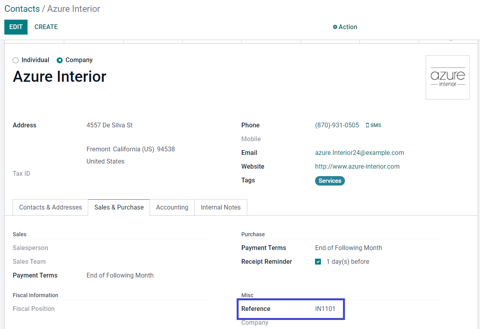Toggle the Receipt Reminder checkbox

pyautogui.click(x=318, y=262)
